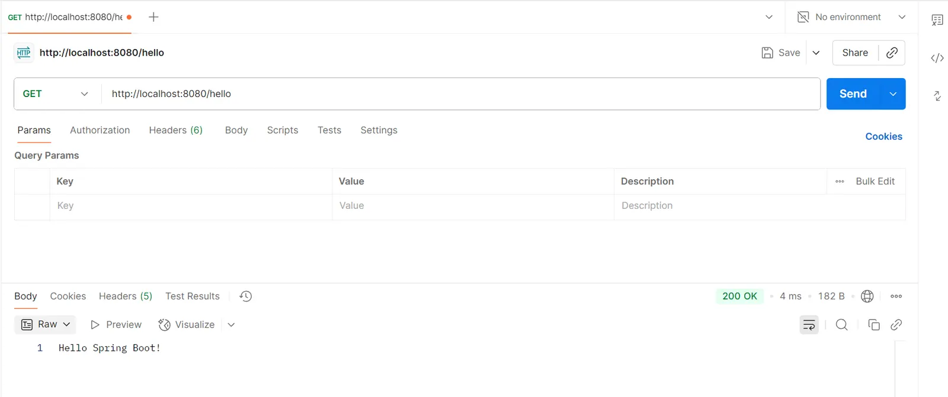This screenshot has width=948, height=397.
Task: Open the Raw format dropdown
Action: 46,324
